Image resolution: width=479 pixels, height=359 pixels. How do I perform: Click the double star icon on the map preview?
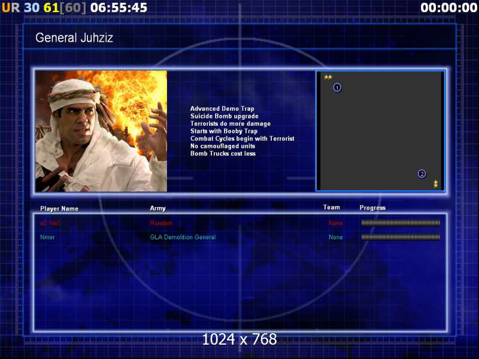coord(328,77)
